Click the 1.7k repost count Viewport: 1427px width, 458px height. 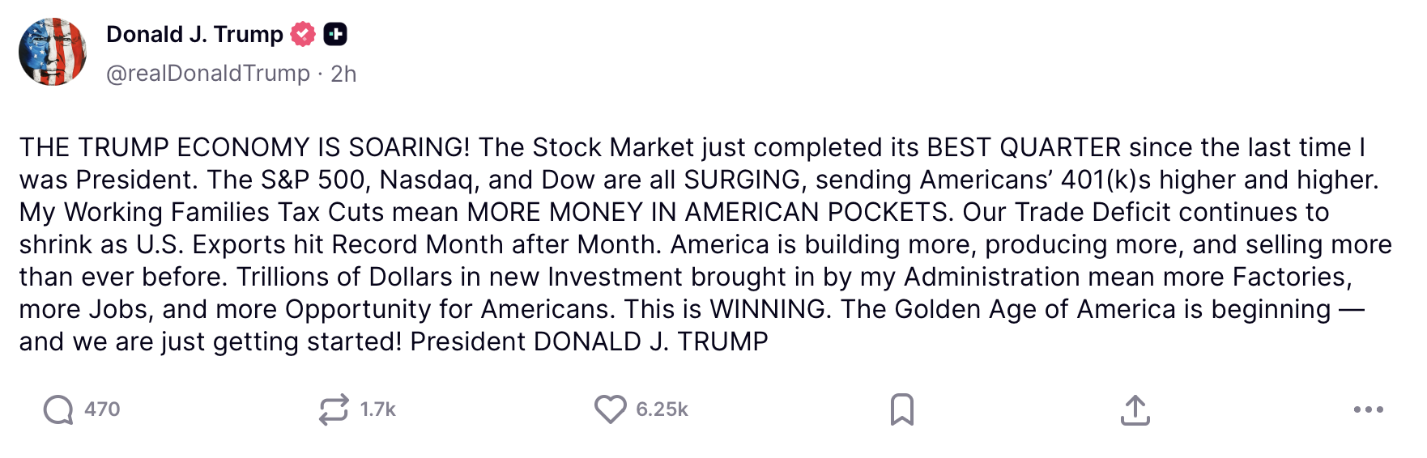[377, 409]
